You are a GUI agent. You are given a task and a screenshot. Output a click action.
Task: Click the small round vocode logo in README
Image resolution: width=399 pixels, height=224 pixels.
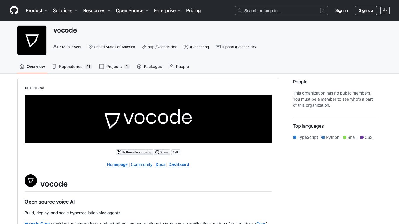point(31,181)
